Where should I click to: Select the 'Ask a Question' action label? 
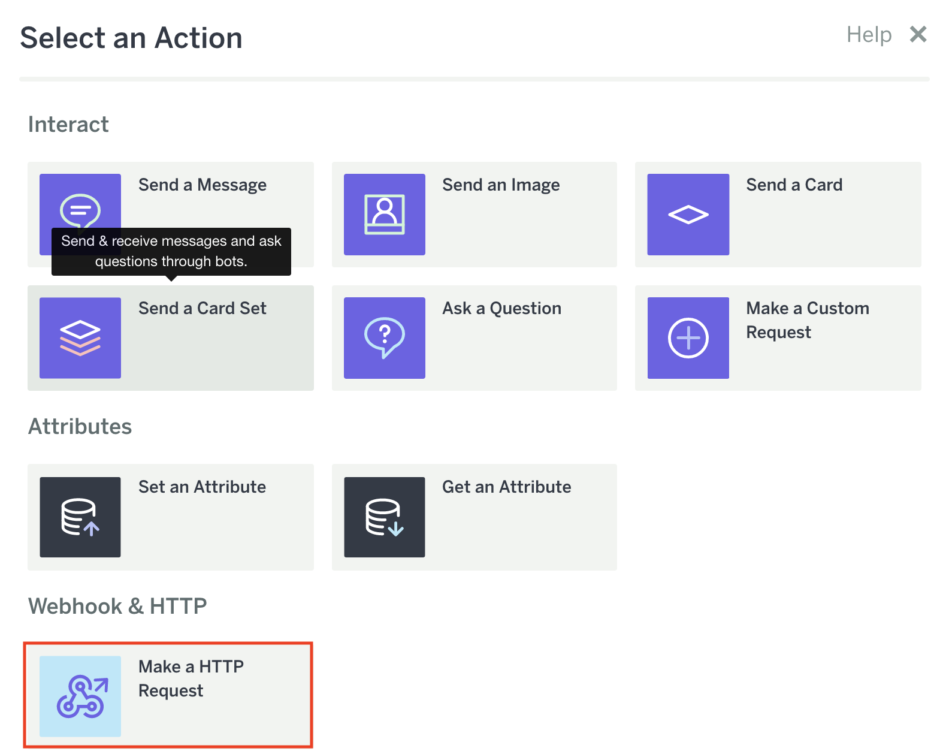[x=501, y=309]
